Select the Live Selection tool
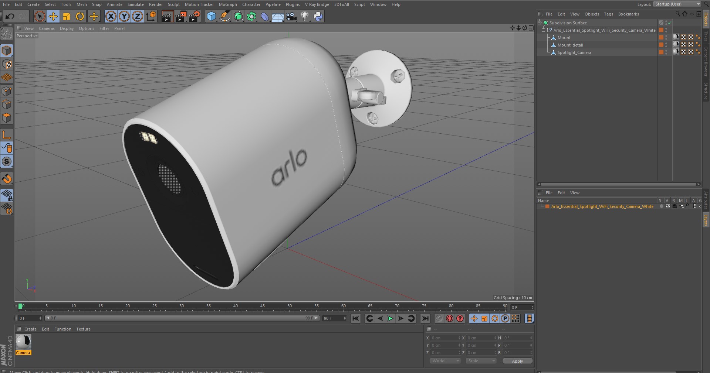 (40, 16)
